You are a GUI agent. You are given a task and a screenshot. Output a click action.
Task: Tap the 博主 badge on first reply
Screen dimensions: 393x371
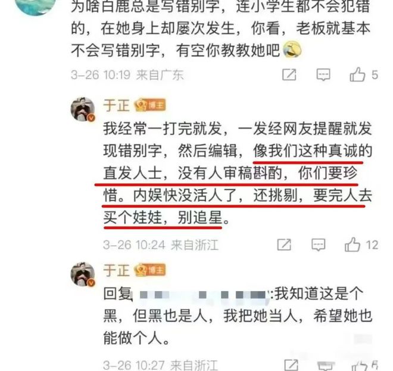150,105
